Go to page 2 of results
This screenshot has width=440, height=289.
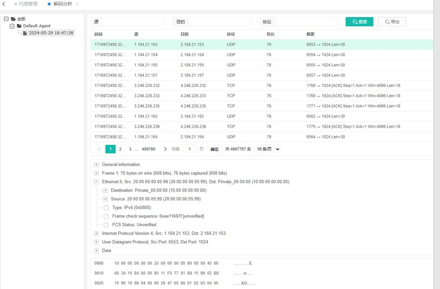(x=120, y=149)
